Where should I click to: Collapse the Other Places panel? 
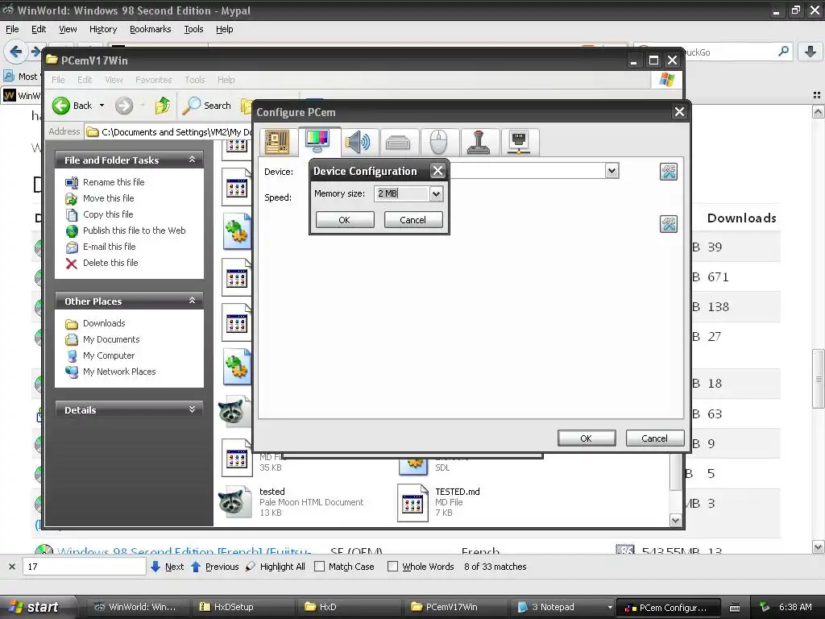pyautogui.click(x=192, y=301)
